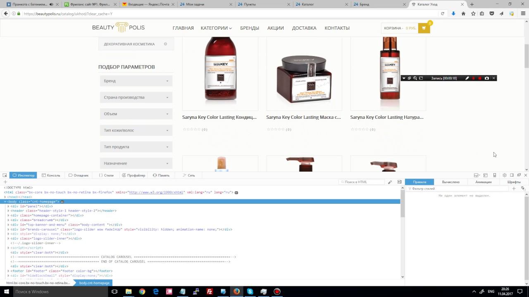Save page to Pocket icon

pos(492,14)
